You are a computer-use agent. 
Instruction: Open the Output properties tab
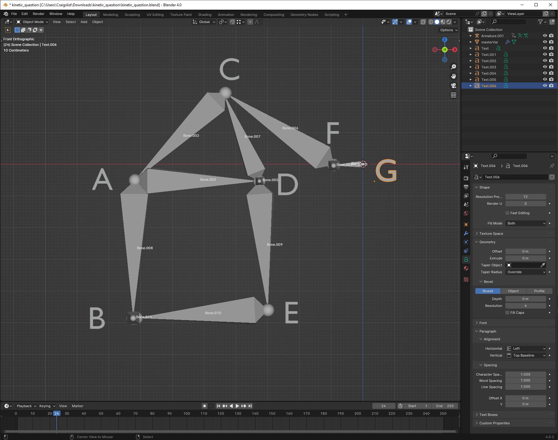click(x=466, y=187)
